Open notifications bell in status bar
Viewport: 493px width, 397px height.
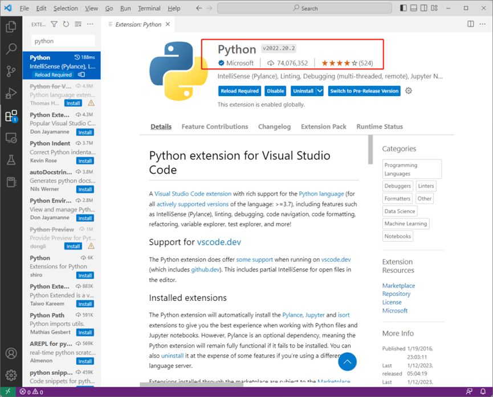click(483, 391)
